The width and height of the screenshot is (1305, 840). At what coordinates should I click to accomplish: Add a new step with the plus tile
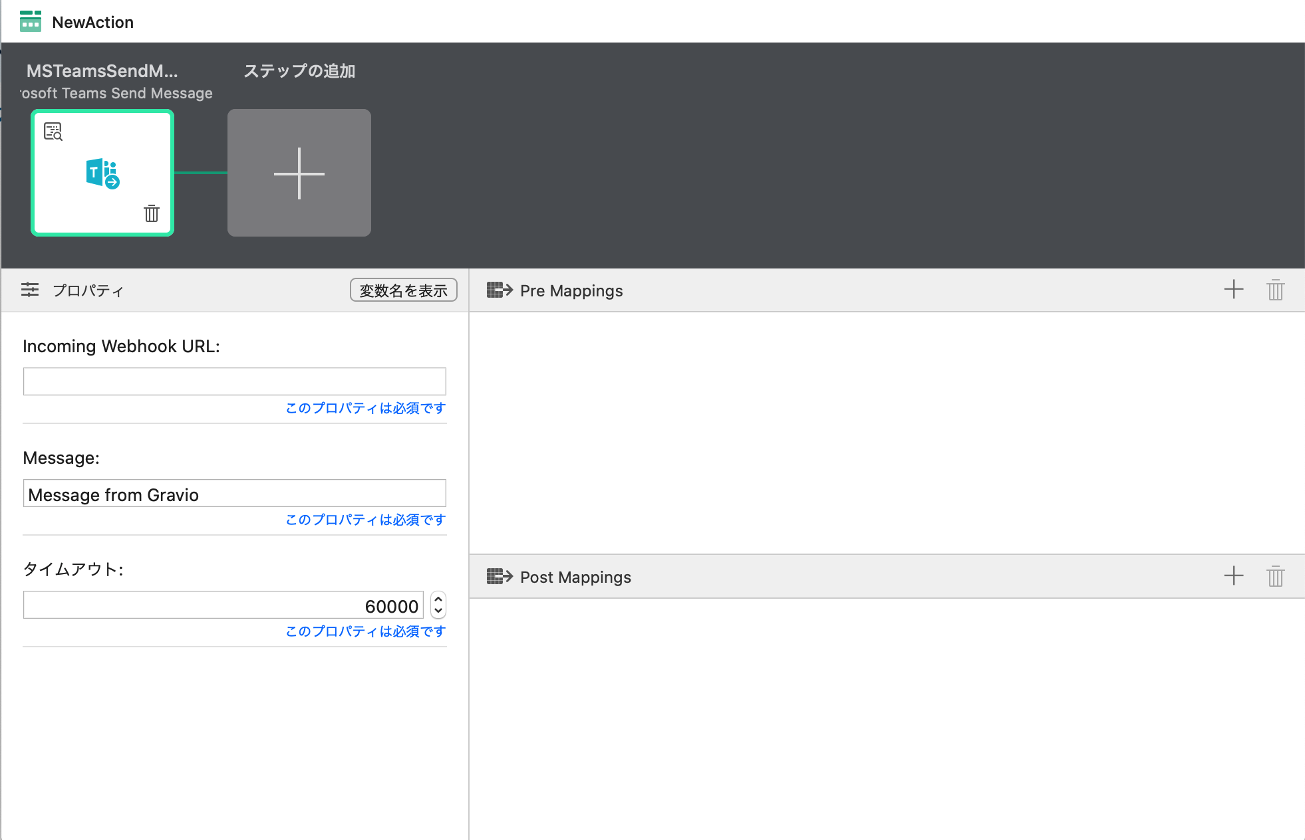299,173
